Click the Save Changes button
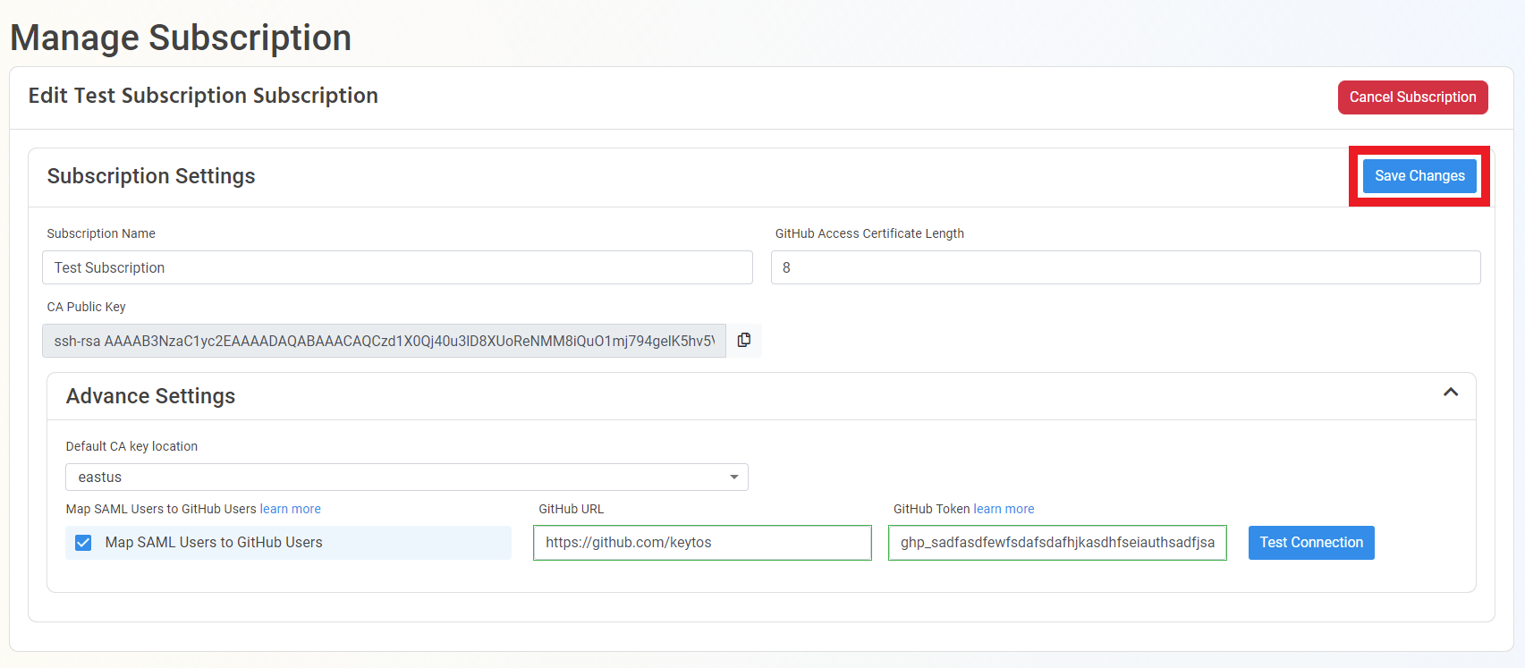This screenshot has height=668, width=1525. (1419, 176)
